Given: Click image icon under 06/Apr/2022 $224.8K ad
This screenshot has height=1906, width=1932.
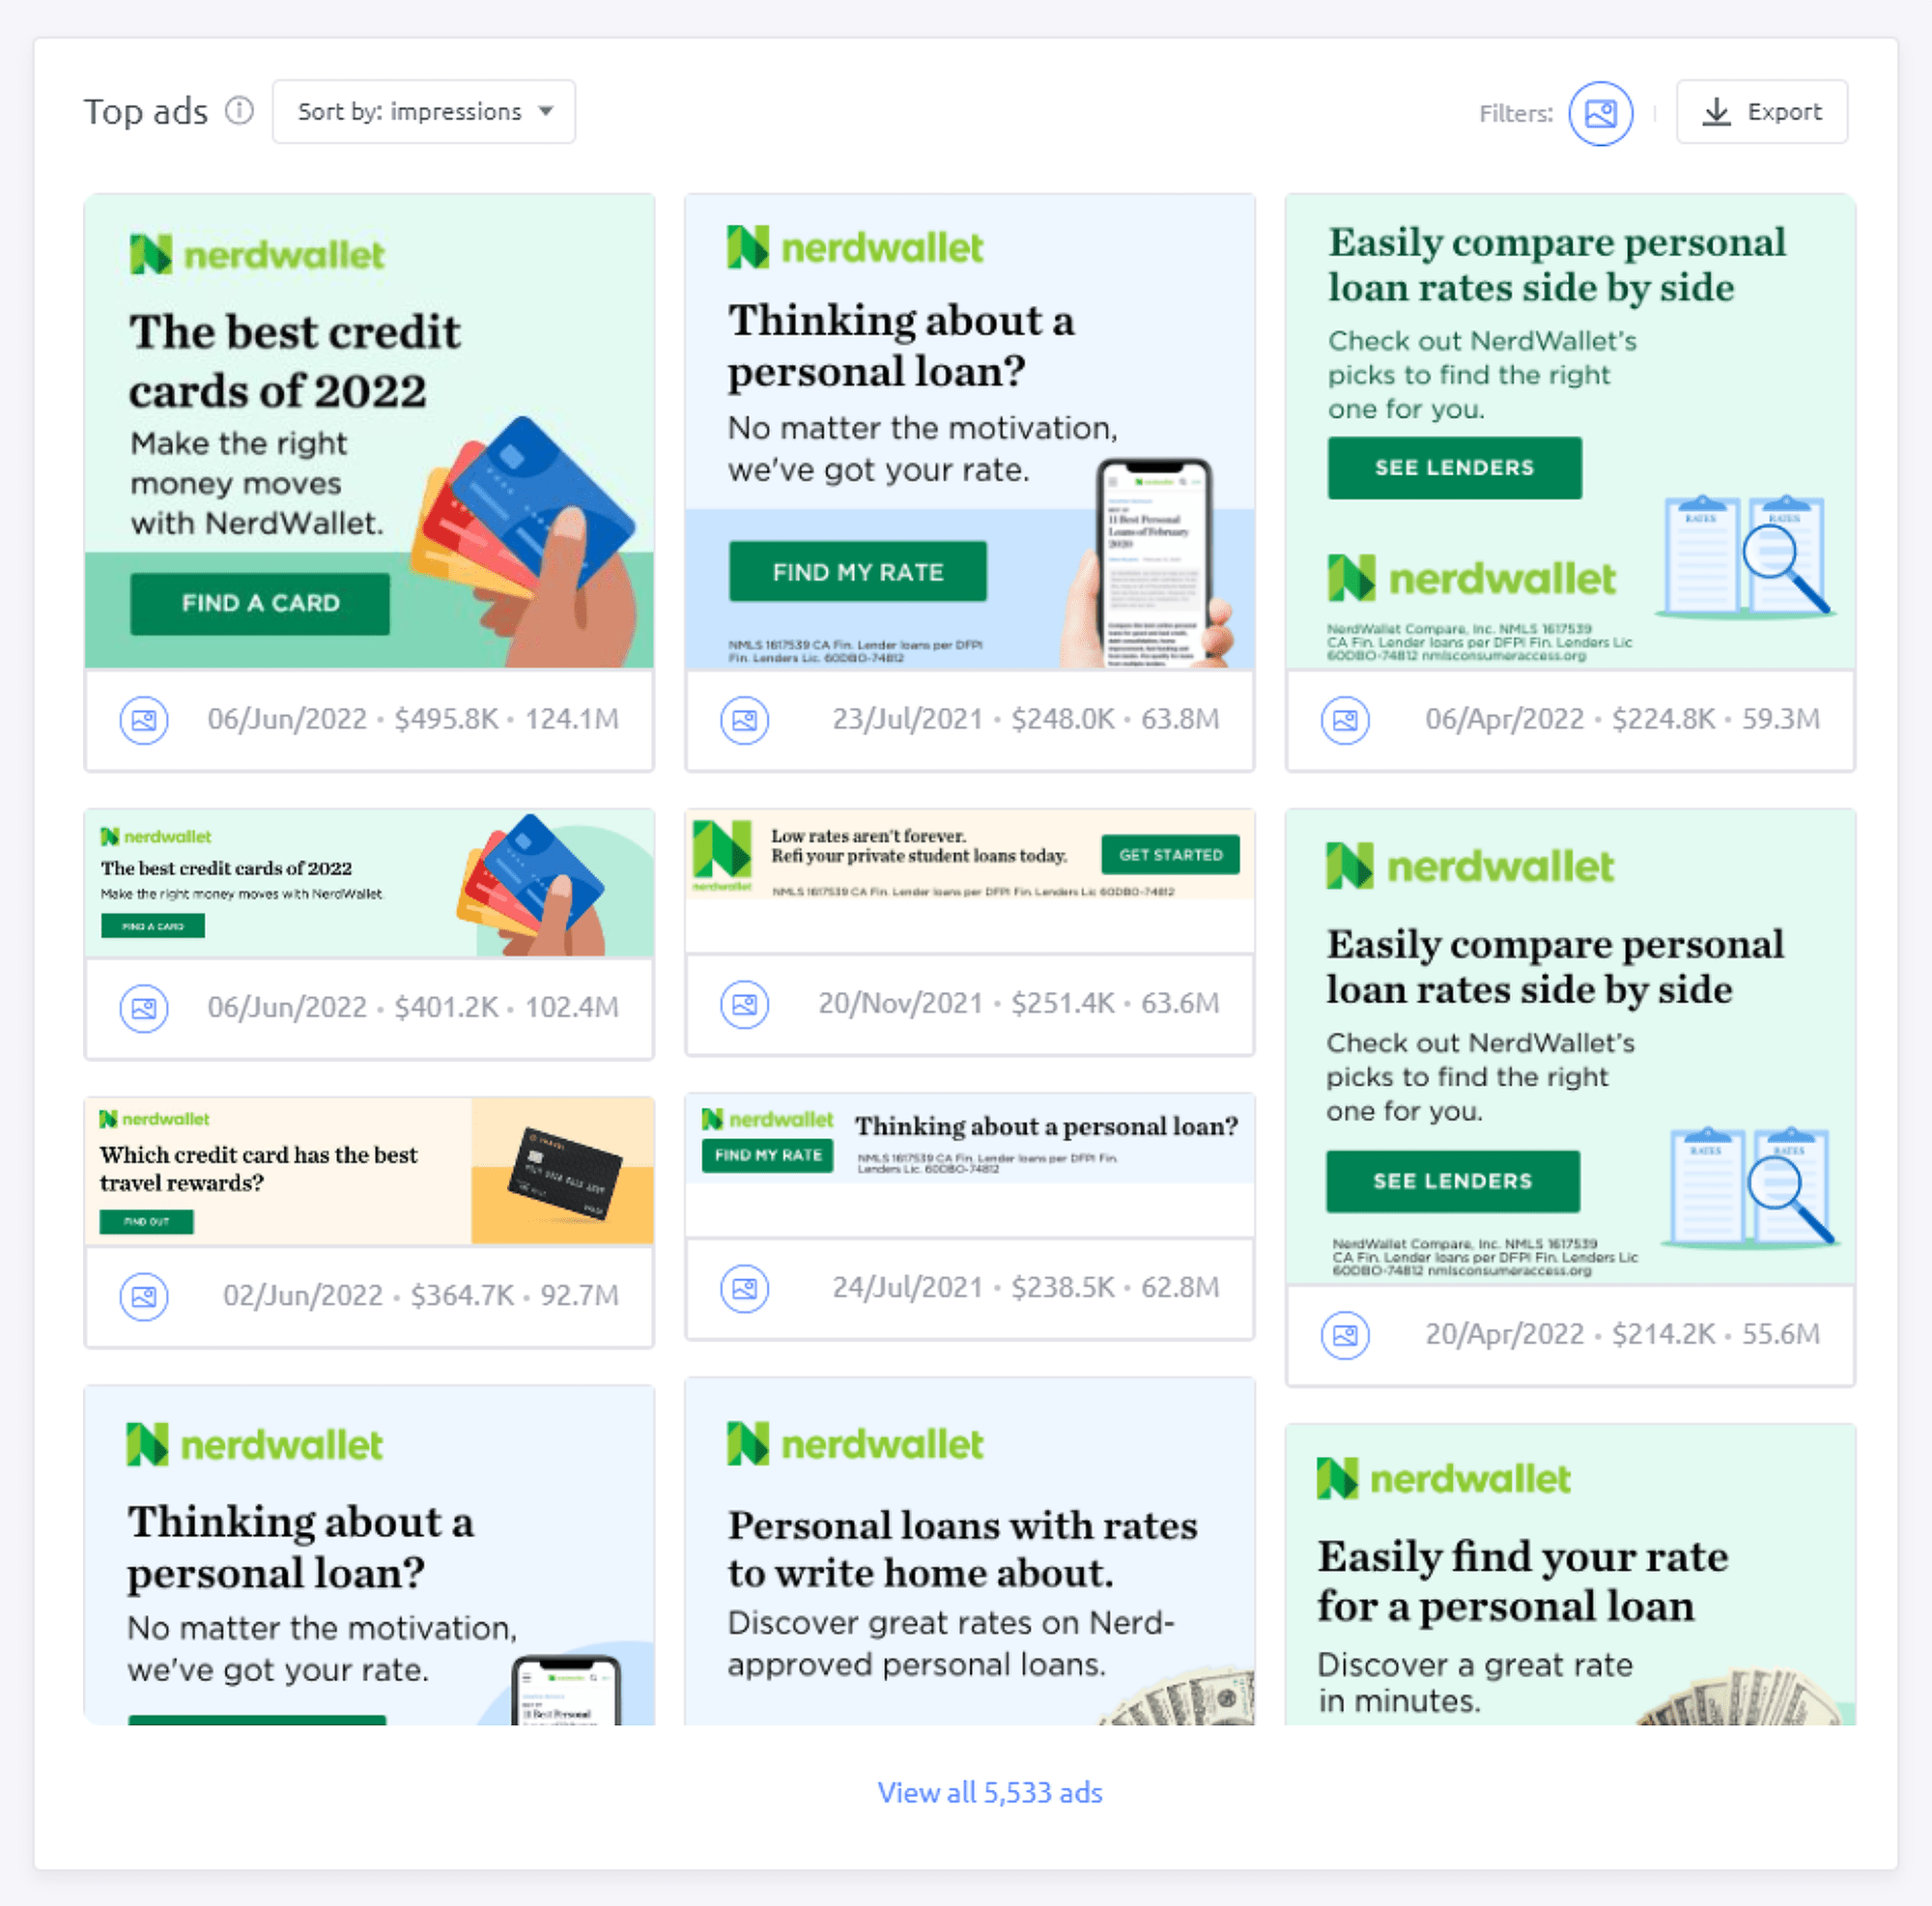Looking at the screenshot, I should (x=1345, y=719).
